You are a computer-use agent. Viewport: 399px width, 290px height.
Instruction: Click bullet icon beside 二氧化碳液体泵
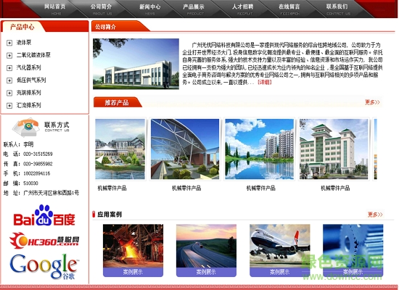click(9, 55)
